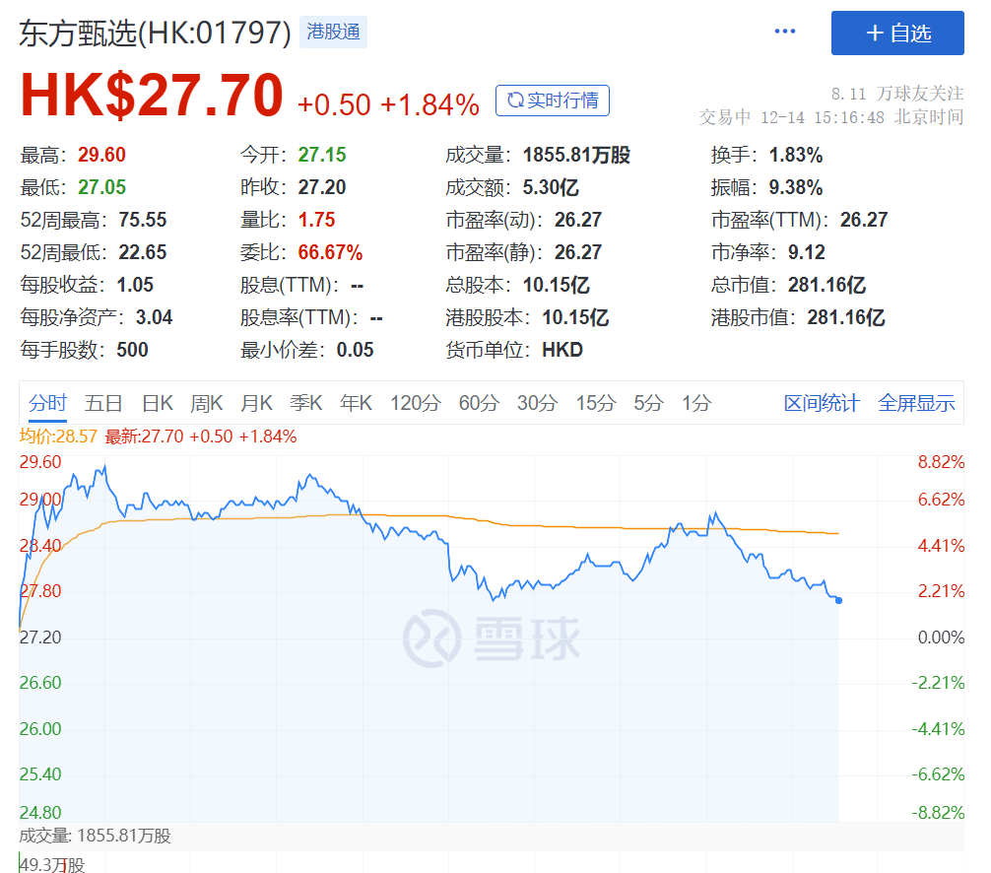Click the 港股市值 value 281.16亿

click(x=846, y=317)
